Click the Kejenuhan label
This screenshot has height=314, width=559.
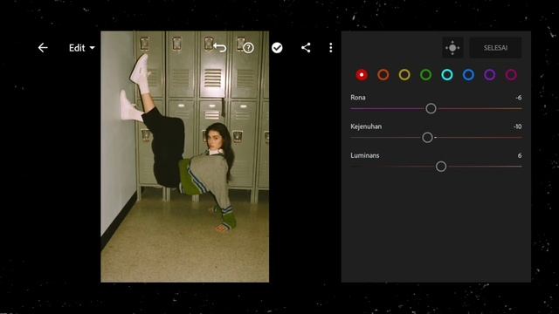(x=366, y=126)
